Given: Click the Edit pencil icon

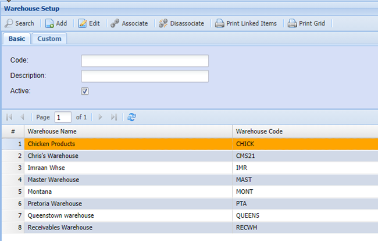Looking at the screenshot, I should 83,23.
